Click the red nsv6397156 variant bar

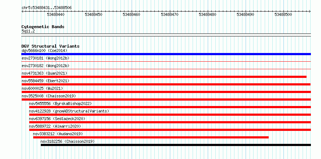point(170,122)
